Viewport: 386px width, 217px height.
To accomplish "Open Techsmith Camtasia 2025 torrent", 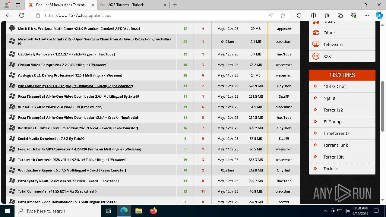I will [72, 160].
